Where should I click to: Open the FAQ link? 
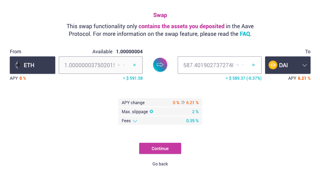(245, 34)
